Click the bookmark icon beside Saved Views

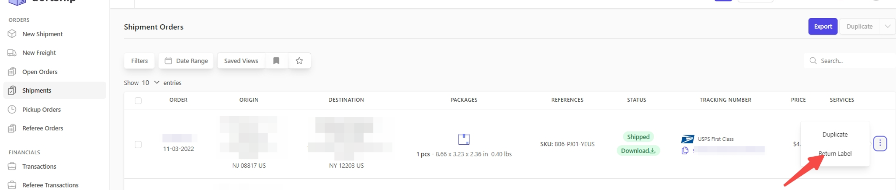[276, 61]
